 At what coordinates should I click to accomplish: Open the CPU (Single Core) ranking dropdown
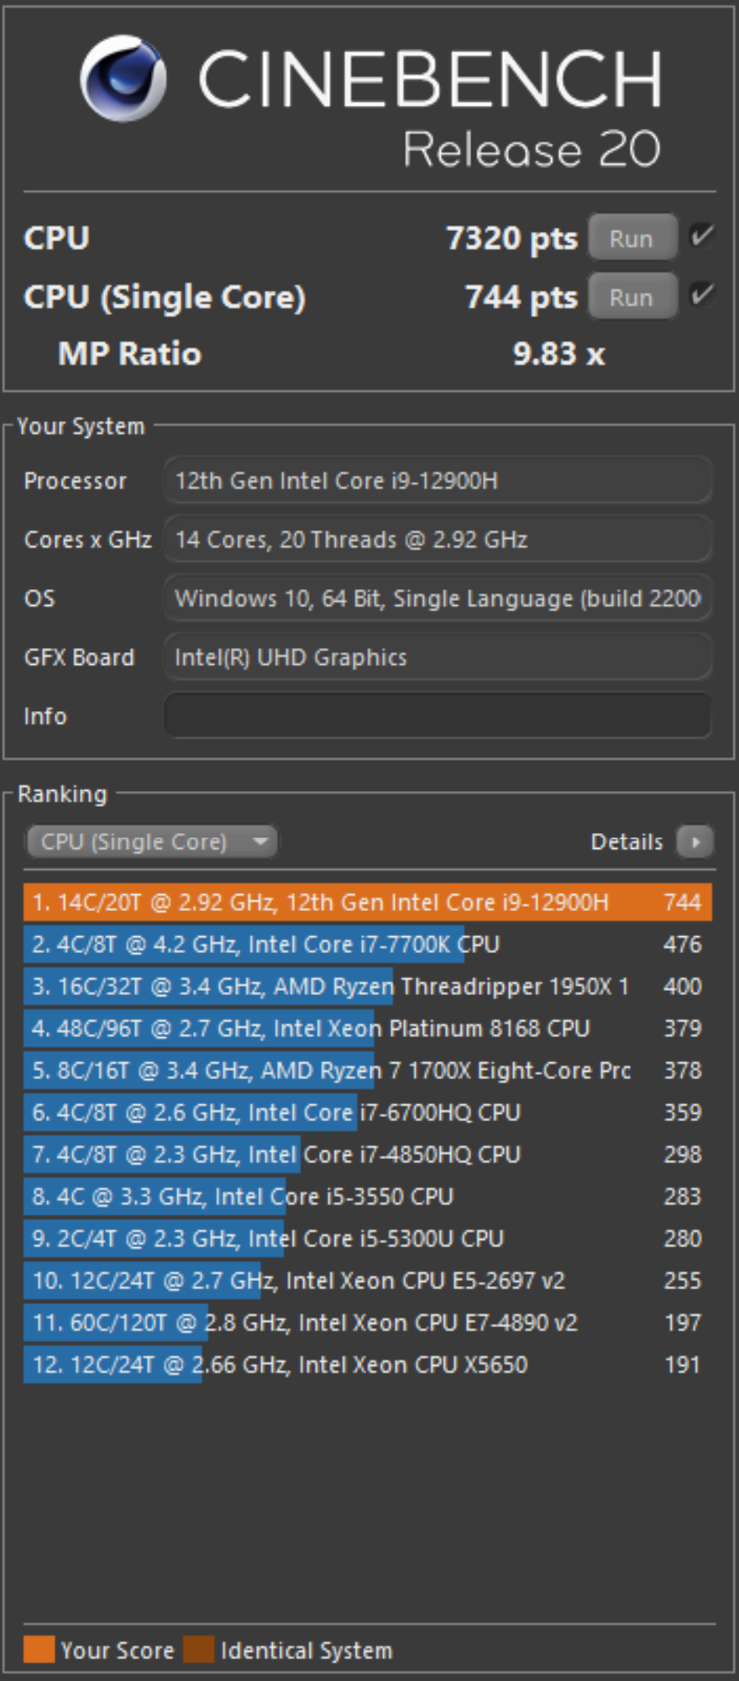click(x=151, y=841)
